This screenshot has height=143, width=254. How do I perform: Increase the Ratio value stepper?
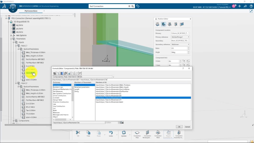tap(188, 48)
